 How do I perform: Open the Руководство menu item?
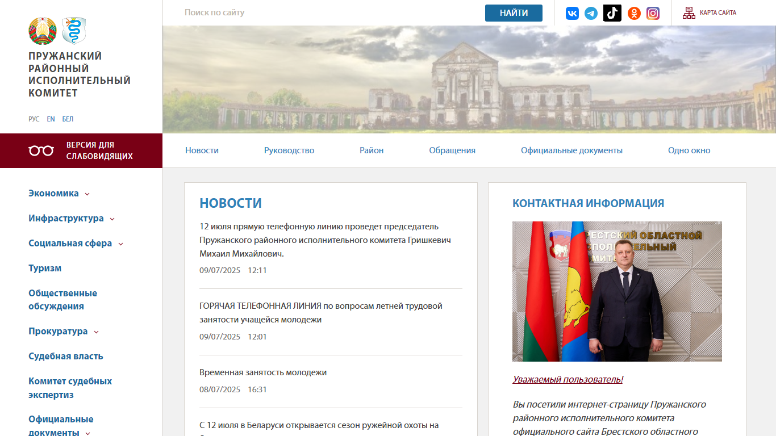(289, 150)
